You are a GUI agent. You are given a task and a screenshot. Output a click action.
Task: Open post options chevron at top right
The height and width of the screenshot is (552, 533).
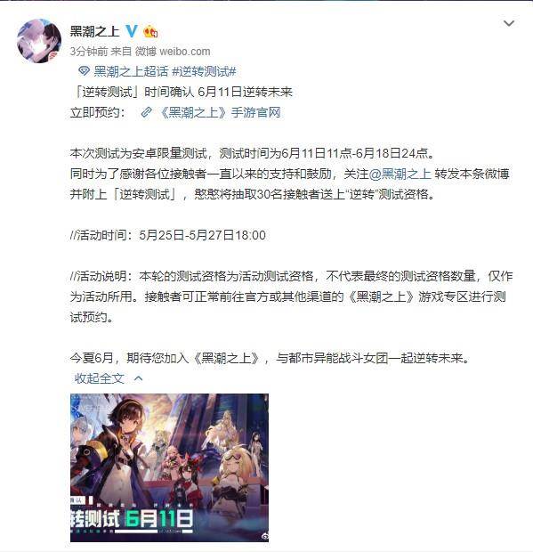tap(509, 23)
